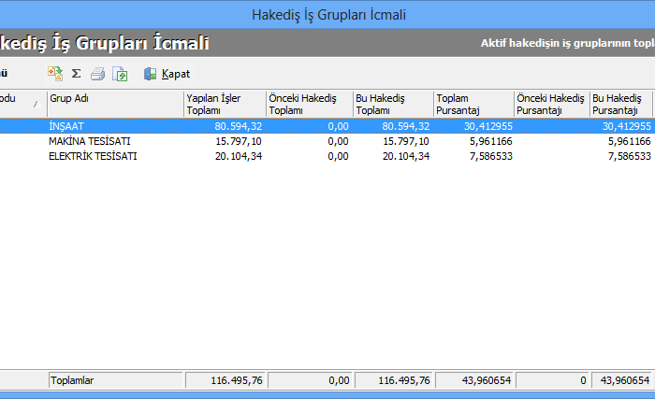Click the refresh document icon

[x=120, y=73]
